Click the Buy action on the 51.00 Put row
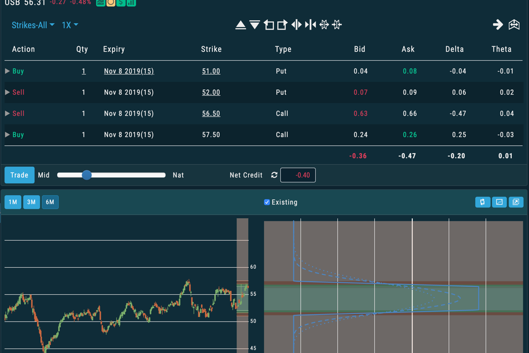 (18, 71)
